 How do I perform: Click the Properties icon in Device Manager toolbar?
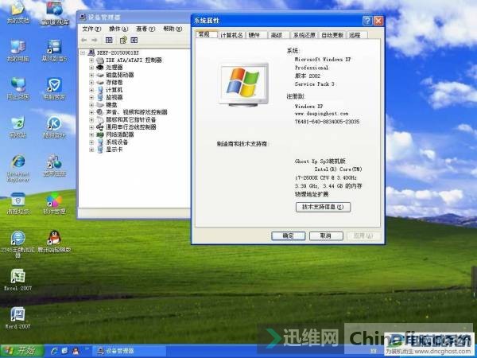click(123, 41)
